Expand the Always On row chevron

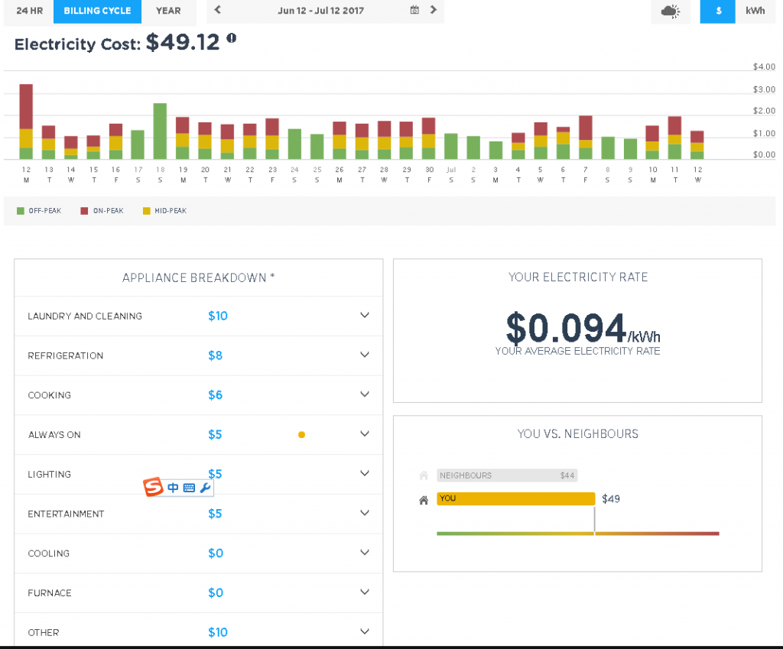tap(365, 434)
